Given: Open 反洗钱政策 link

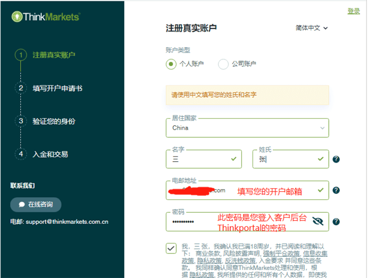Looking at the screenshot, I should point(240,261).
